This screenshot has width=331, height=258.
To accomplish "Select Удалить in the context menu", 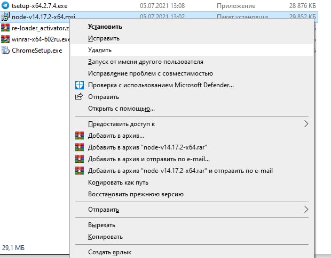I will coord(192,50).
